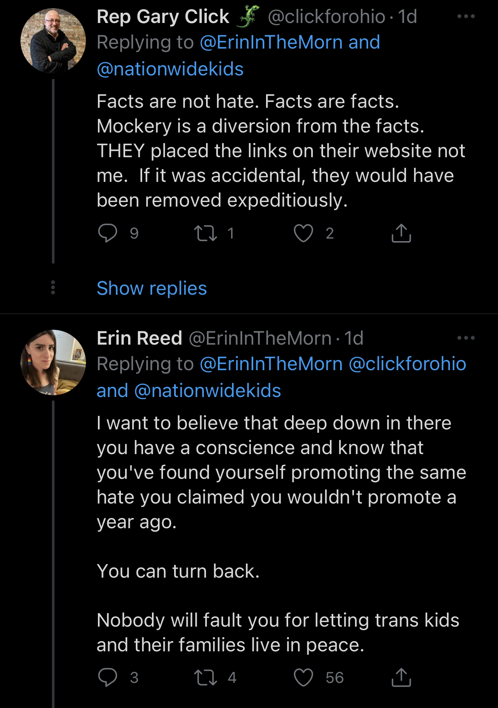
Task: Open more options on Erin Reed's tweet
Action: [466, 338]
